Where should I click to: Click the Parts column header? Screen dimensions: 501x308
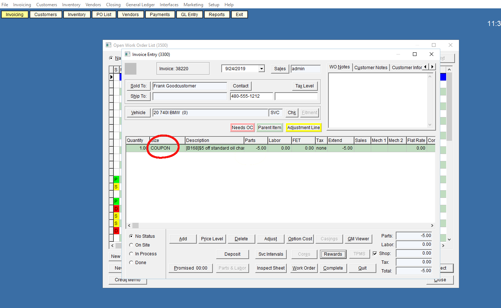click(256, 140)
